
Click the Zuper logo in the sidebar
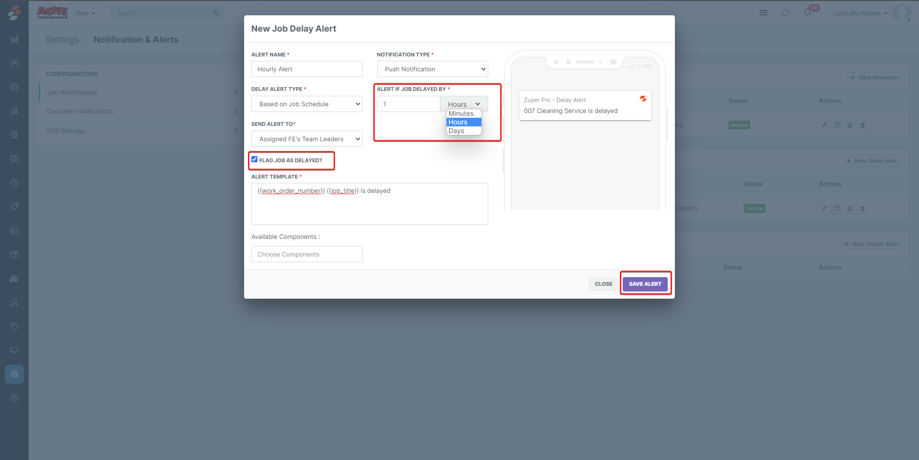click(x=14, y=13)
